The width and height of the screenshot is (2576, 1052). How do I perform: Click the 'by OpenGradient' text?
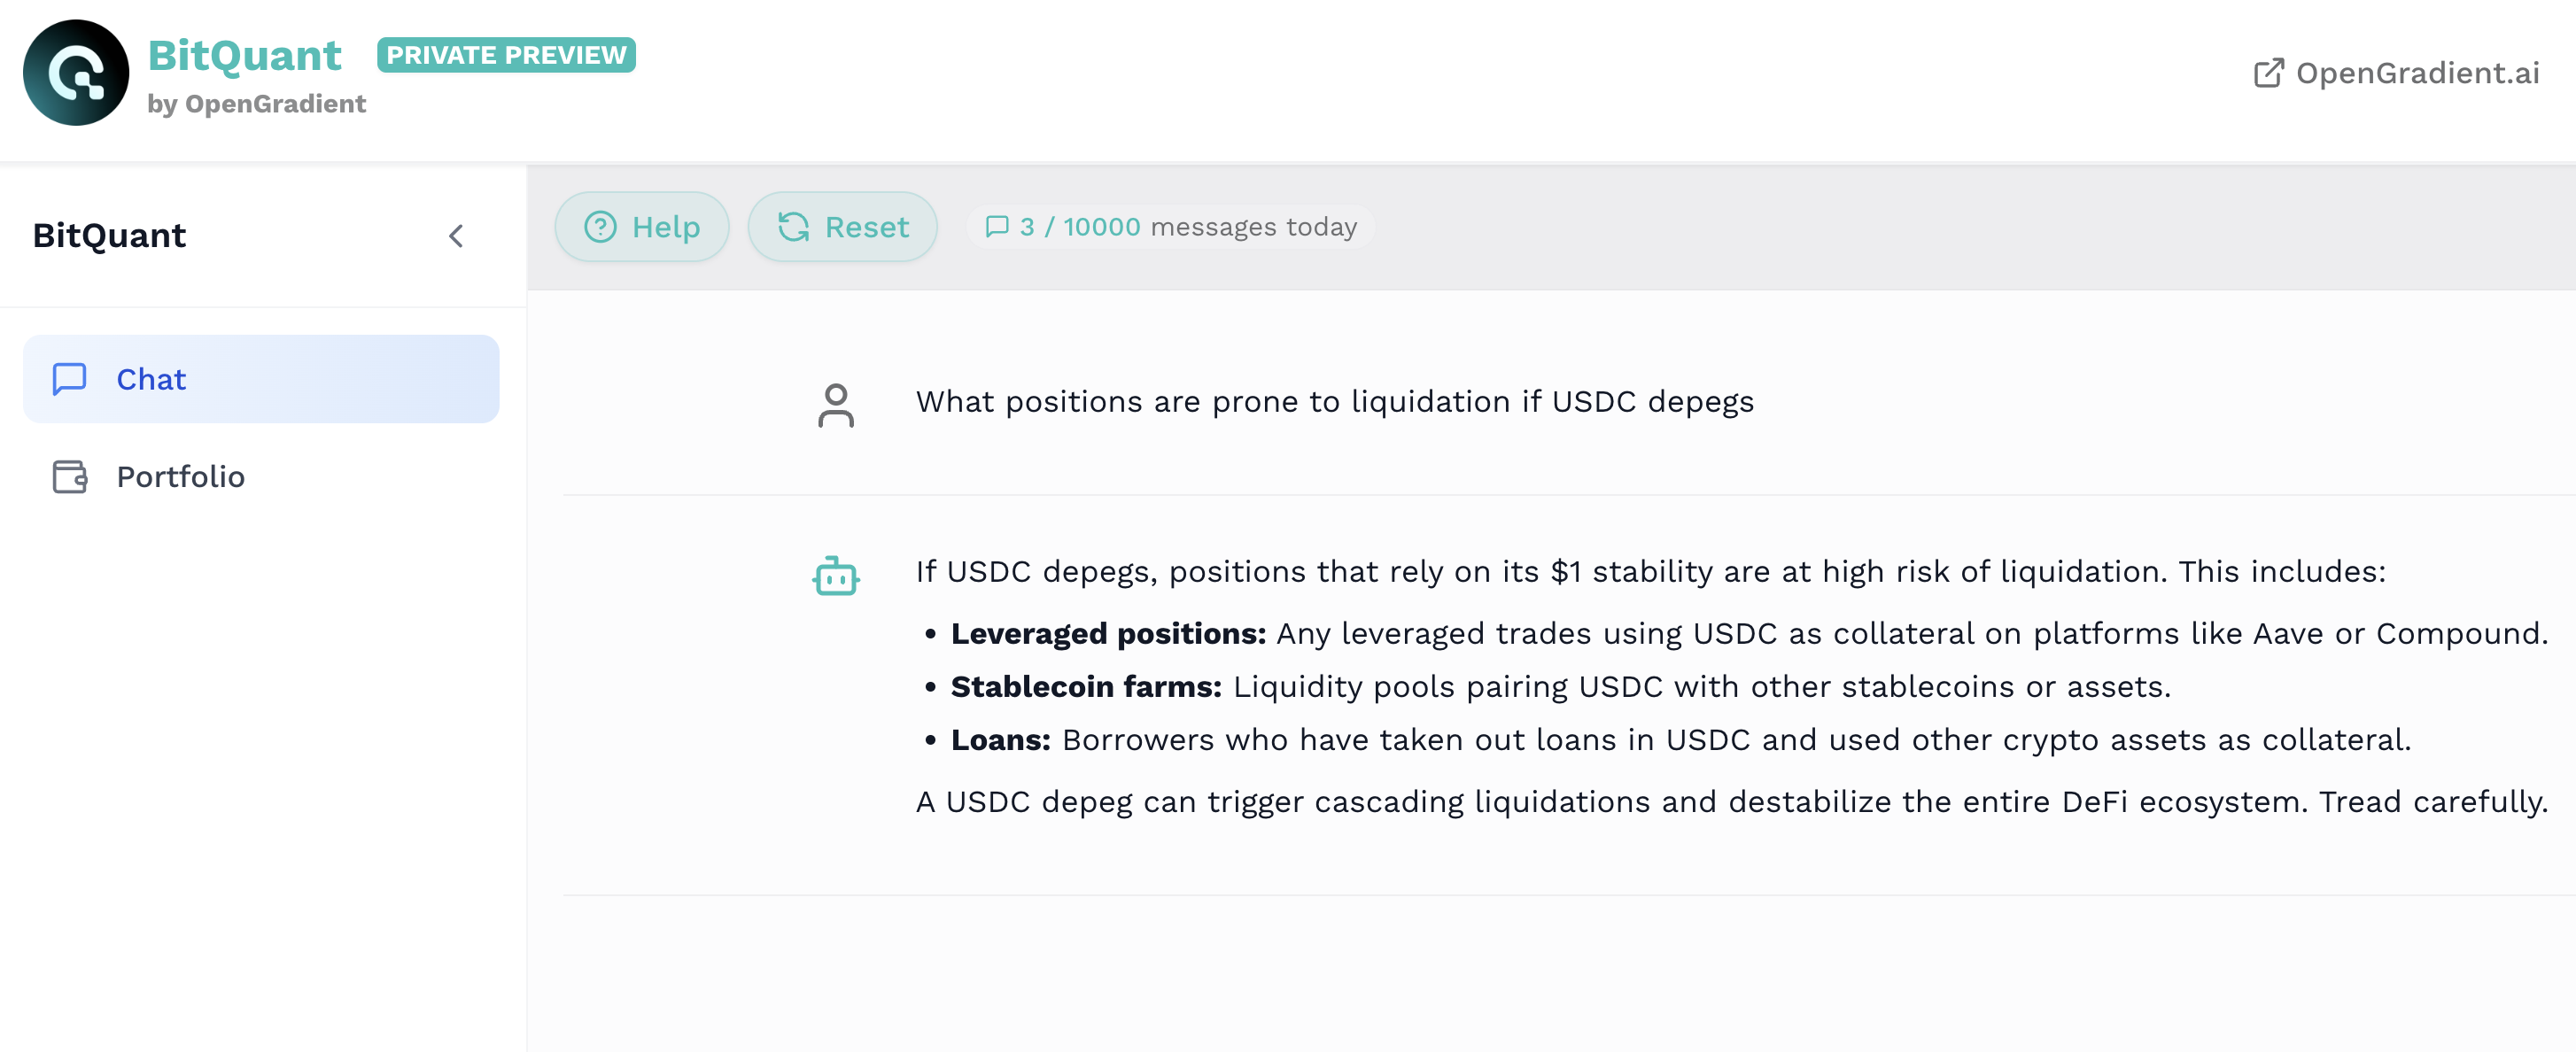pos(257,103)
